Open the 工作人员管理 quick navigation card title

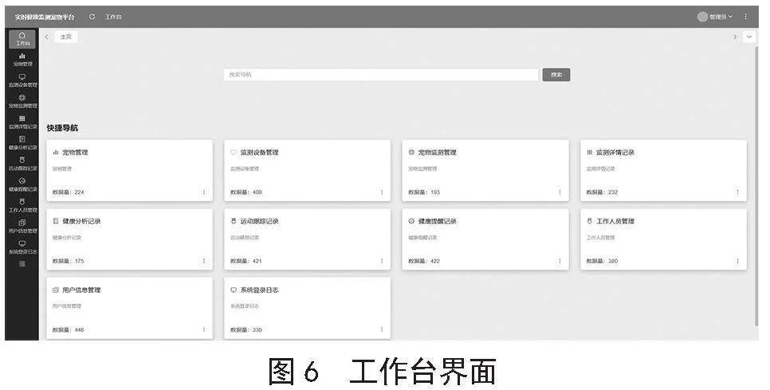pos(615,221)
